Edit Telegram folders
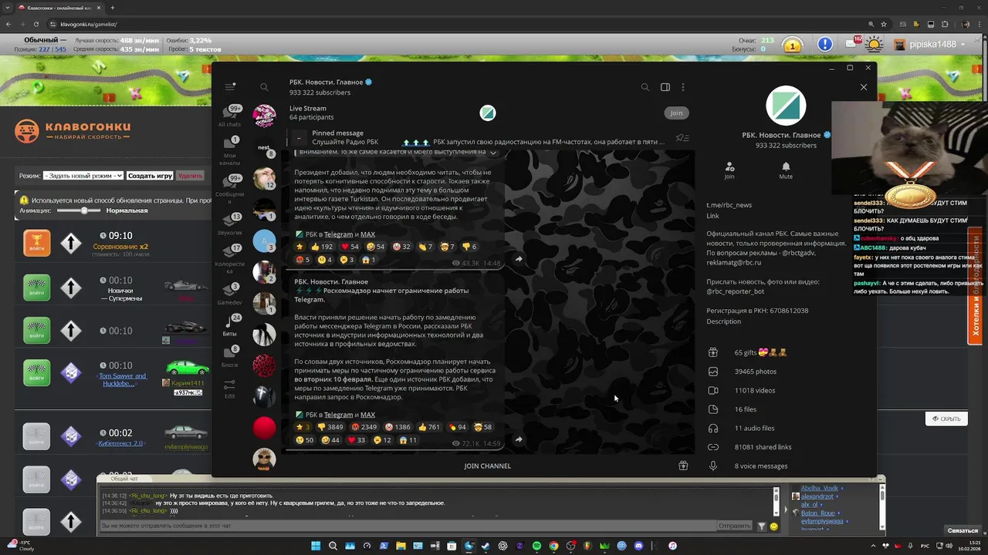The width and height of the screenshot is (988, 555). coord(229,388)
